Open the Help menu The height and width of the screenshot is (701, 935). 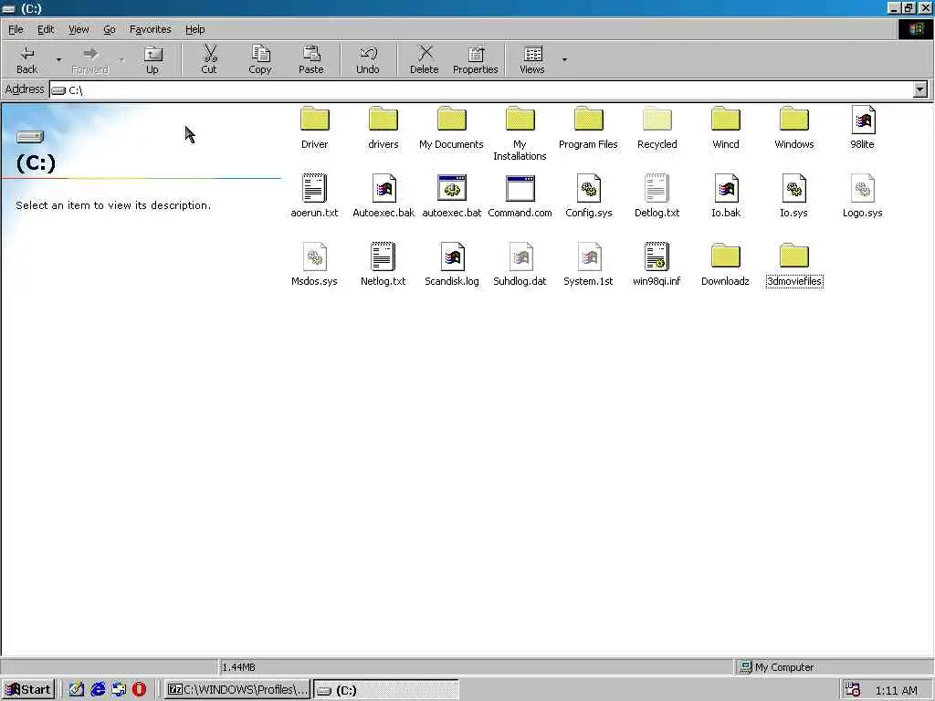(x=195, y=29)
